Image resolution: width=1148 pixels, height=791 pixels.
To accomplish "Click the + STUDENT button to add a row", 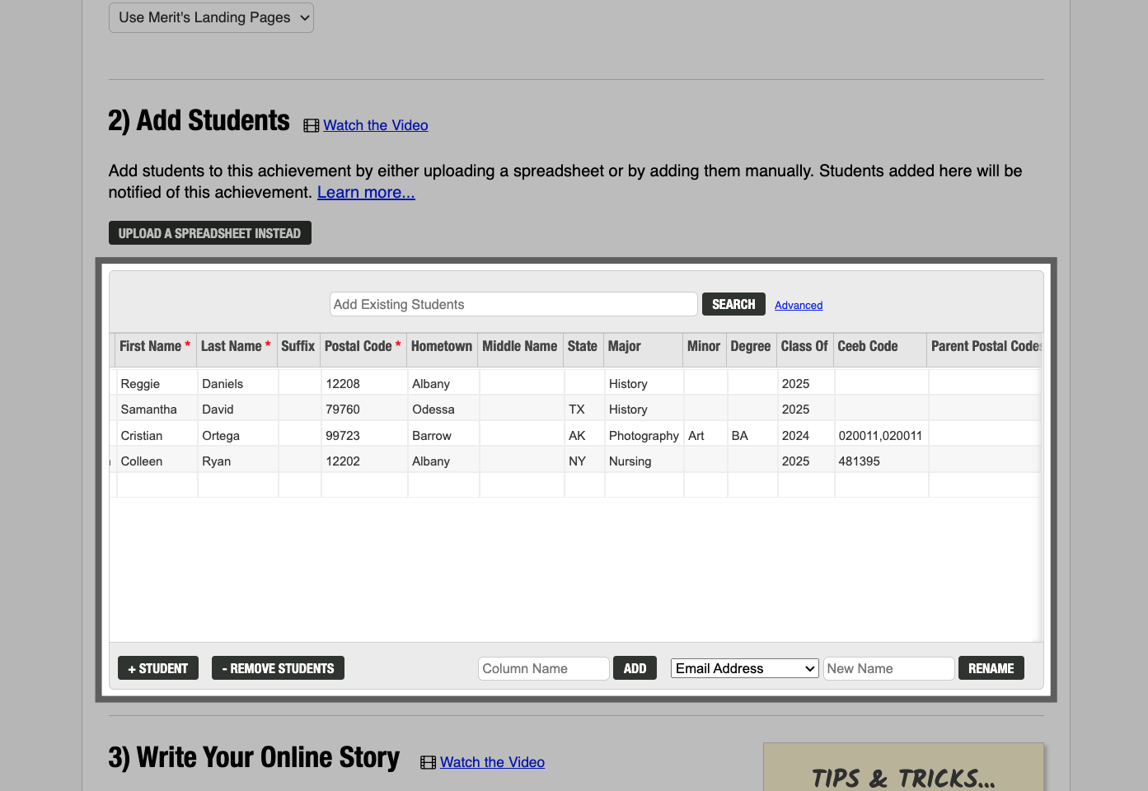I will point(157,667).
